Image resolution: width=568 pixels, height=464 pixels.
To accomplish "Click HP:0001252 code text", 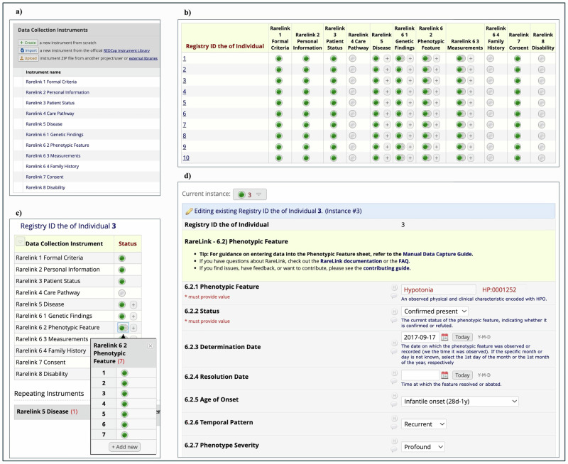I will [x=499, y=290].
